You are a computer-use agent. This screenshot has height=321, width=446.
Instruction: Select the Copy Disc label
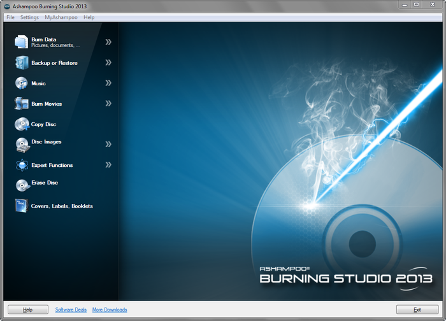tap(43, 125)
